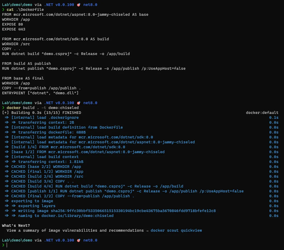The height and width of the screenshot is (250, 284).
Task: Click the dart target icon in the bottom prompt
Action: 78,240
